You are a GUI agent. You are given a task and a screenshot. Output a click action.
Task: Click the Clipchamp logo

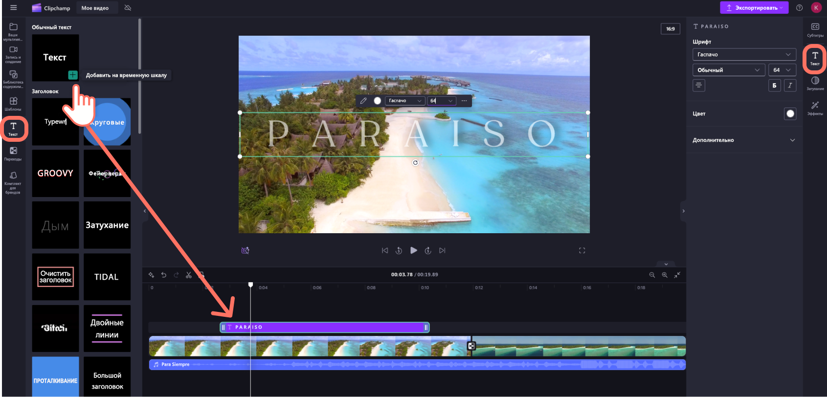coord(51,8)
